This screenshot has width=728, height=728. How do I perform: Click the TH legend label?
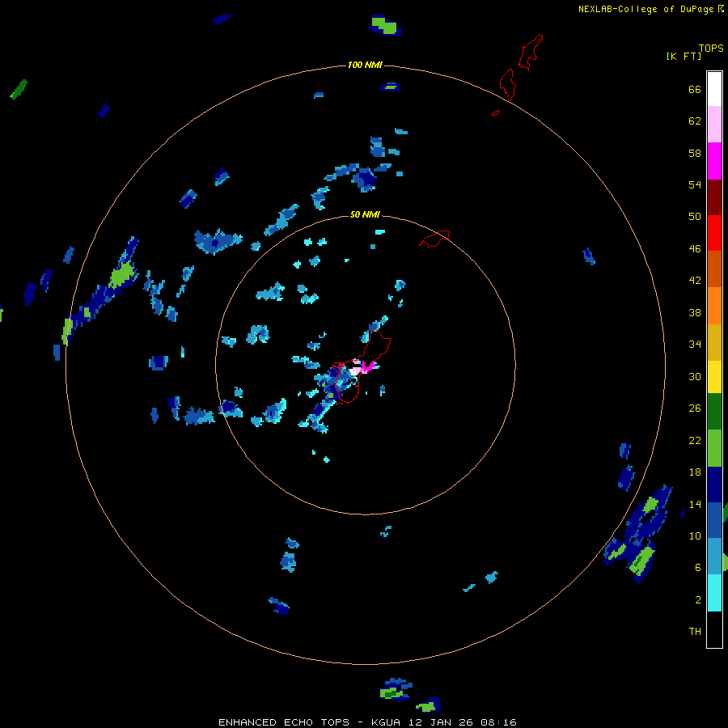(695, 632)
